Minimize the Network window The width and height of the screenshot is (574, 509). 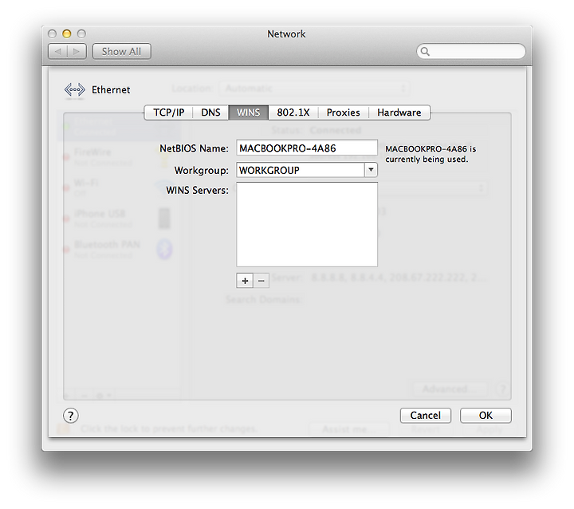tap(67, 34)
